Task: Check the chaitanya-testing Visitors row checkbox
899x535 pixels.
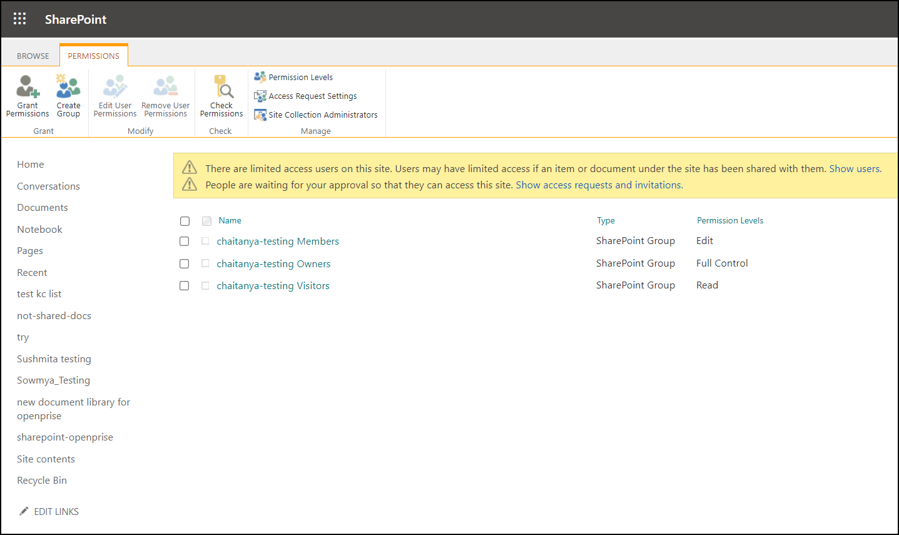Action: 185,286
